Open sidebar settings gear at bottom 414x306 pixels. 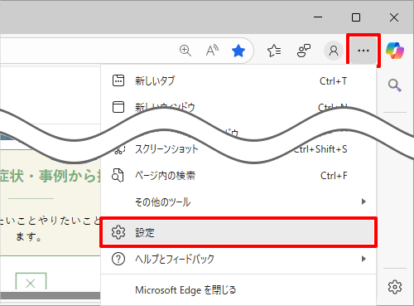[x=395, y=287]
